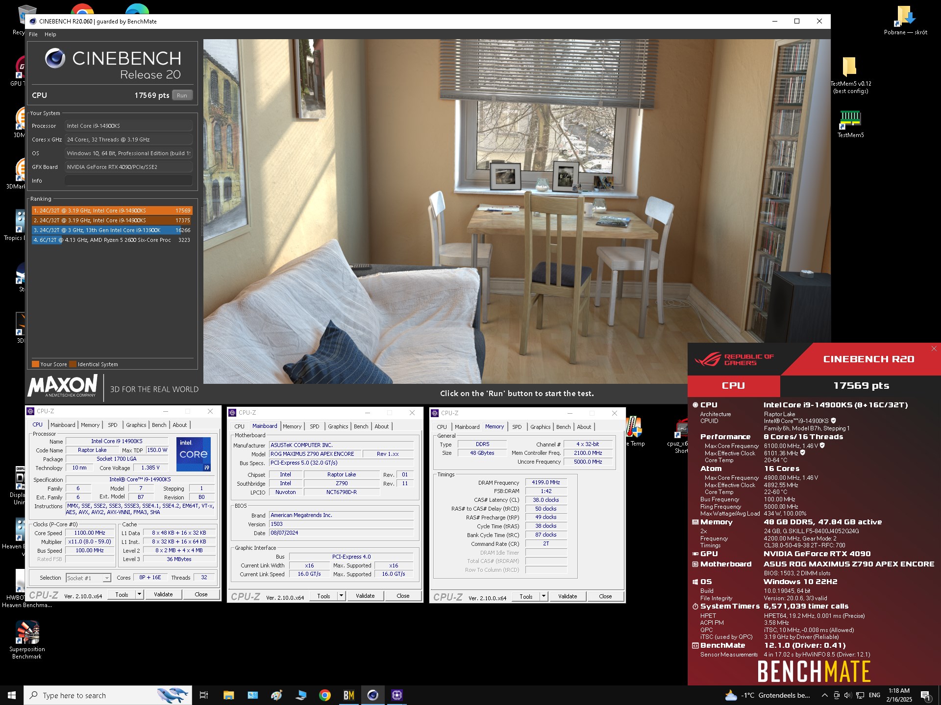Open the Socket #1 selection dropdown
Screen dimensions: 941x705
click(x=89, y=578)
